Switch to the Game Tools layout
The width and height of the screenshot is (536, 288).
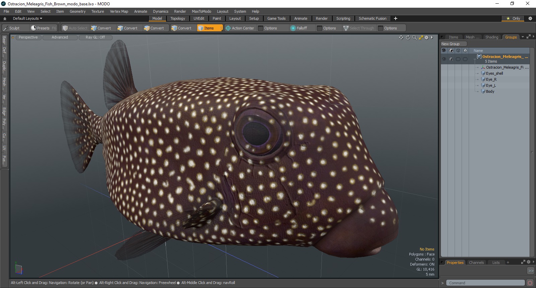tap(276, 18)
